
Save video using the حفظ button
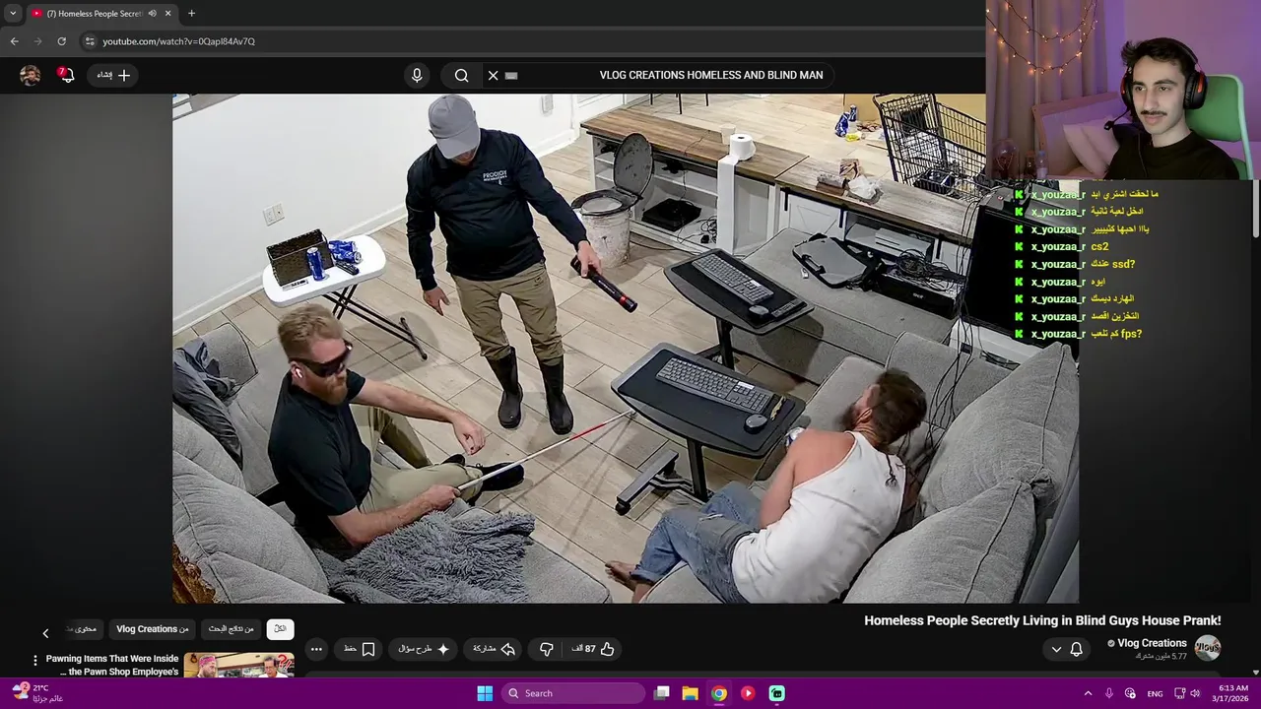[359, 649]
